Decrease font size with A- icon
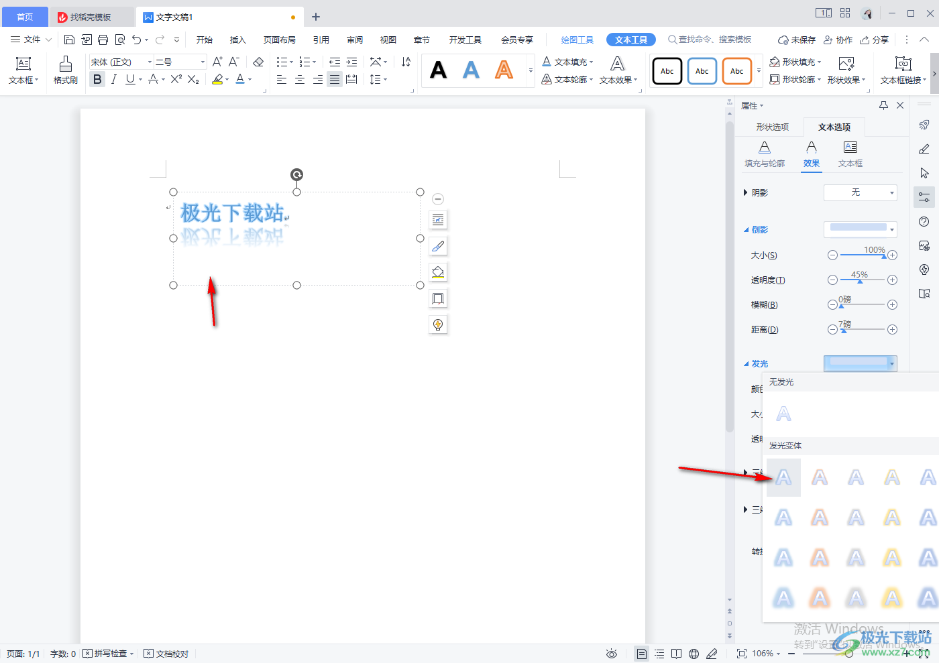 pos(233,62)
